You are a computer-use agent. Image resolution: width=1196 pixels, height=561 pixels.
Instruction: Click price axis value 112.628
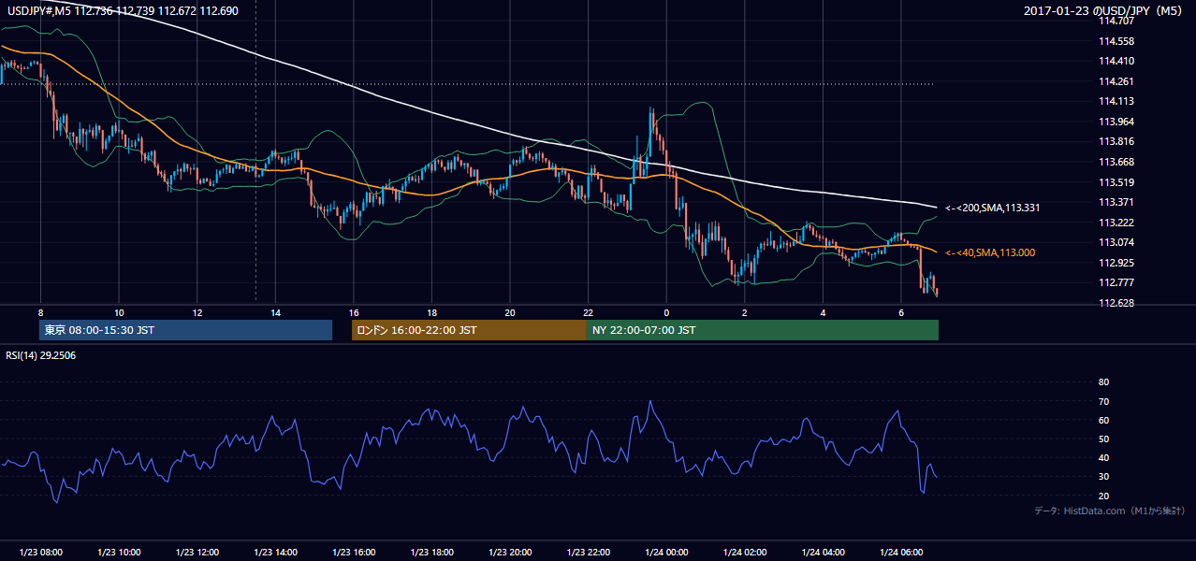click(1116, 303)
